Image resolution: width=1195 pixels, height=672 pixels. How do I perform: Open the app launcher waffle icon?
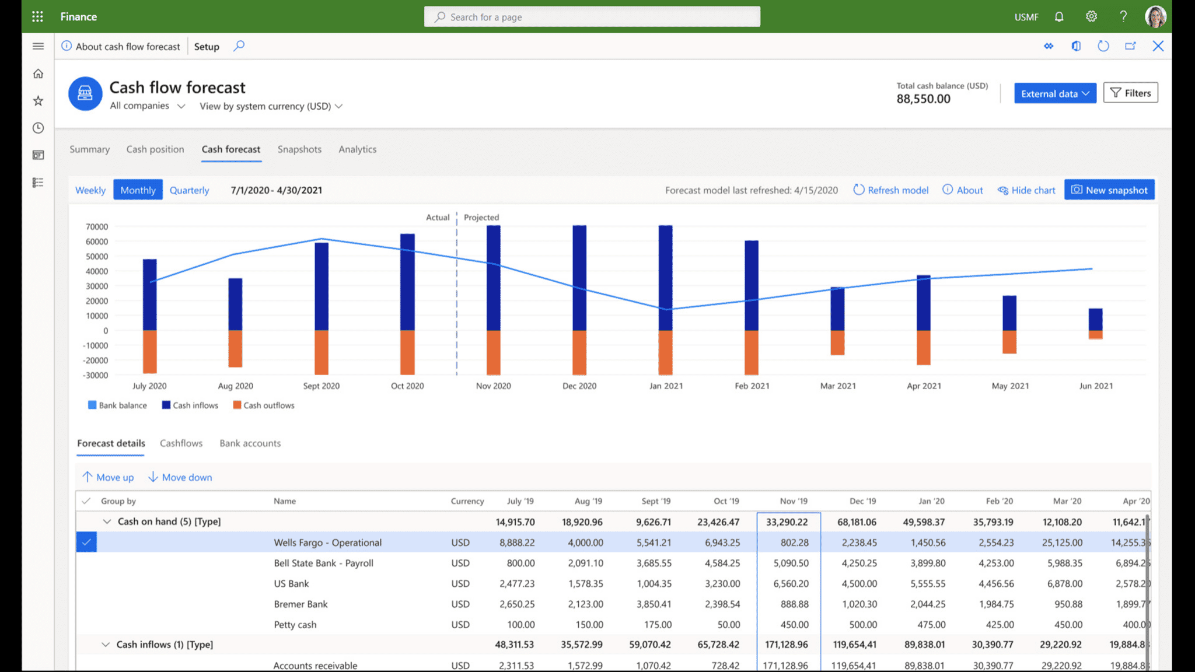[x=37, y=16]
